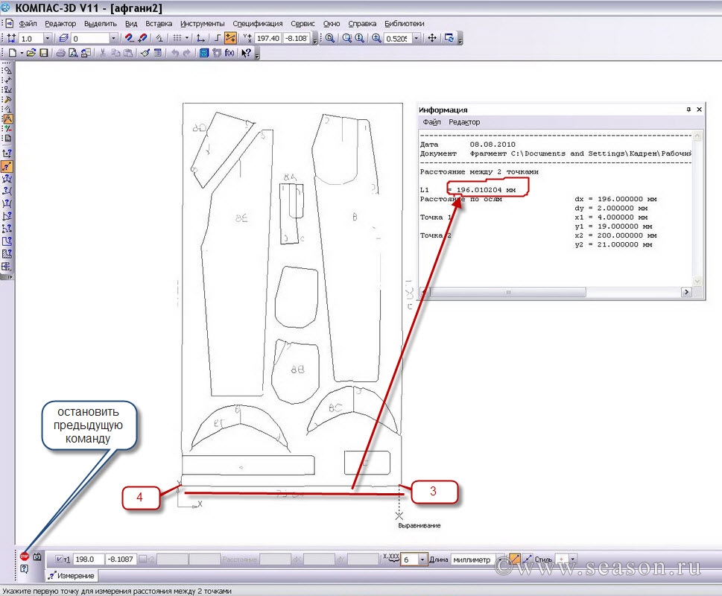
Task: Select the measure area tool in sidebar
Action: (7, 241)
